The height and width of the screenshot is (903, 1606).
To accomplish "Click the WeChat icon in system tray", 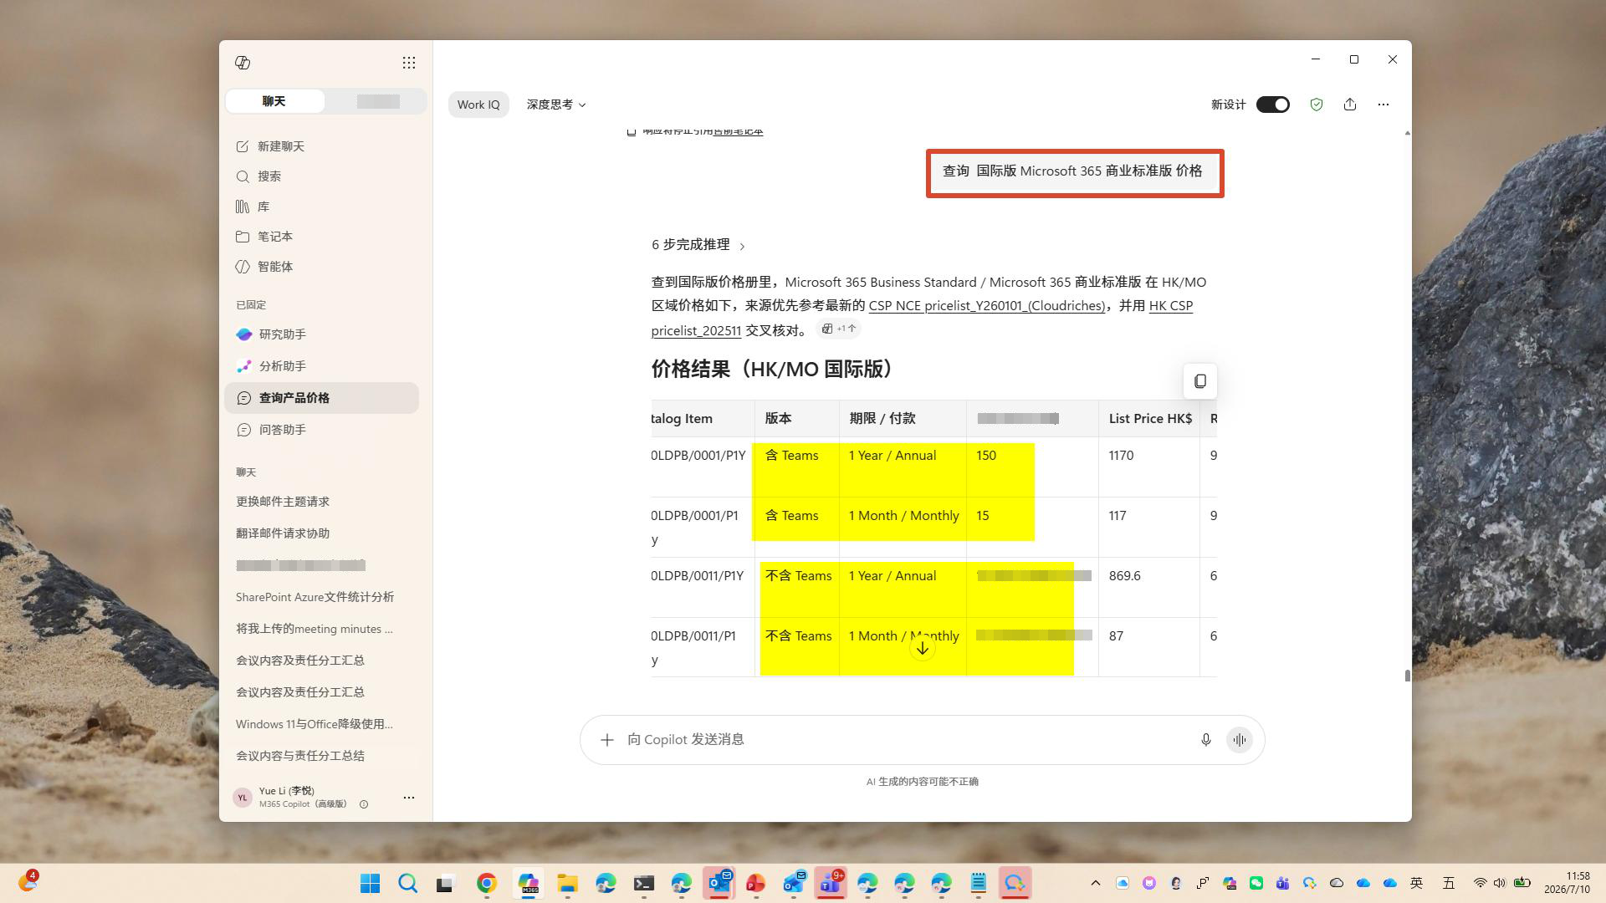I will tap(1256, 883).
